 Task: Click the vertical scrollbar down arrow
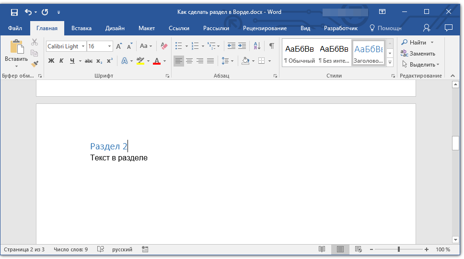click(x=455, y=239)
